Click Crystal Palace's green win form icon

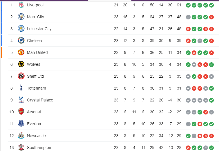[211, 100]
